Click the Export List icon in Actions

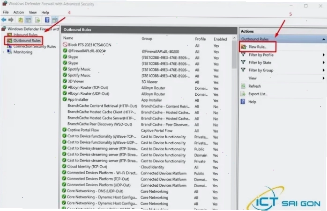point(243,94)
